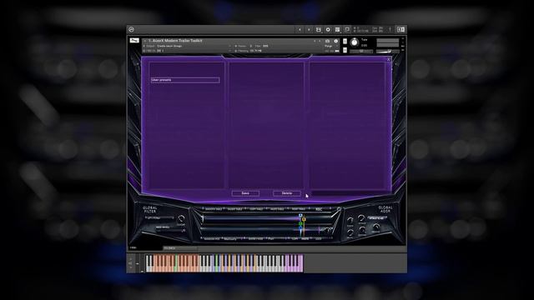Click the RSC button above the layer sliders
Image resolution: width=534 pixels, height=300 pixels.
point(319,209)
